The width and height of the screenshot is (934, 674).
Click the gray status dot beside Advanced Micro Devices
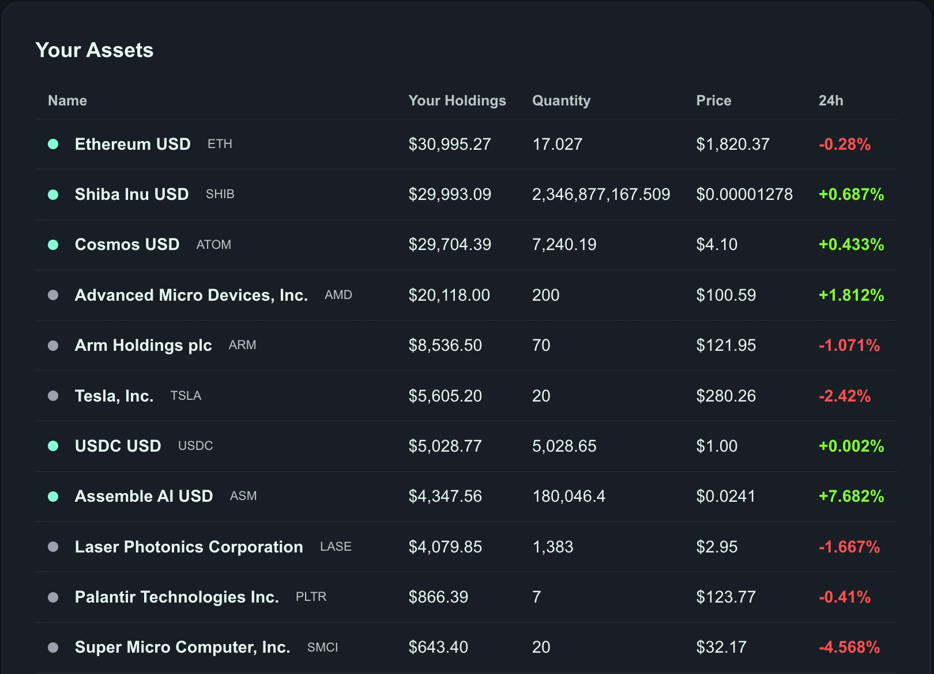point(53,295)
